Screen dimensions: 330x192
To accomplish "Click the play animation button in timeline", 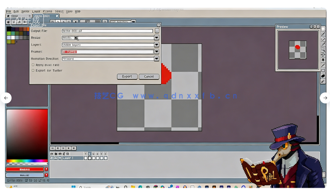I will point(63,148).
